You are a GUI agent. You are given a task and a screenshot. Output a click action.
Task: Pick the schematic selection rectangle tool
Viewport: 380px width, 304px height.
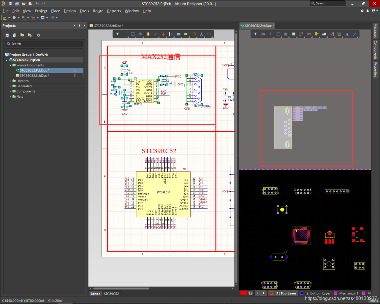133,34
